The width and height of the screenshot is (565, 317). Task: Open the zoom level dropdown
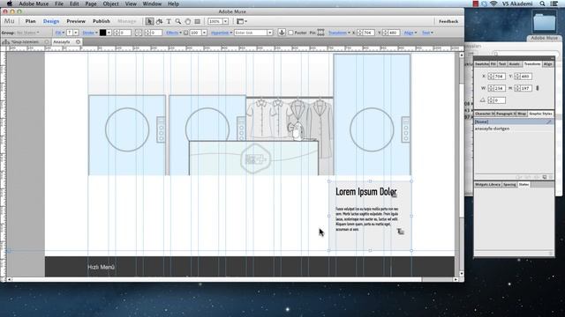(x=225, y=21)
